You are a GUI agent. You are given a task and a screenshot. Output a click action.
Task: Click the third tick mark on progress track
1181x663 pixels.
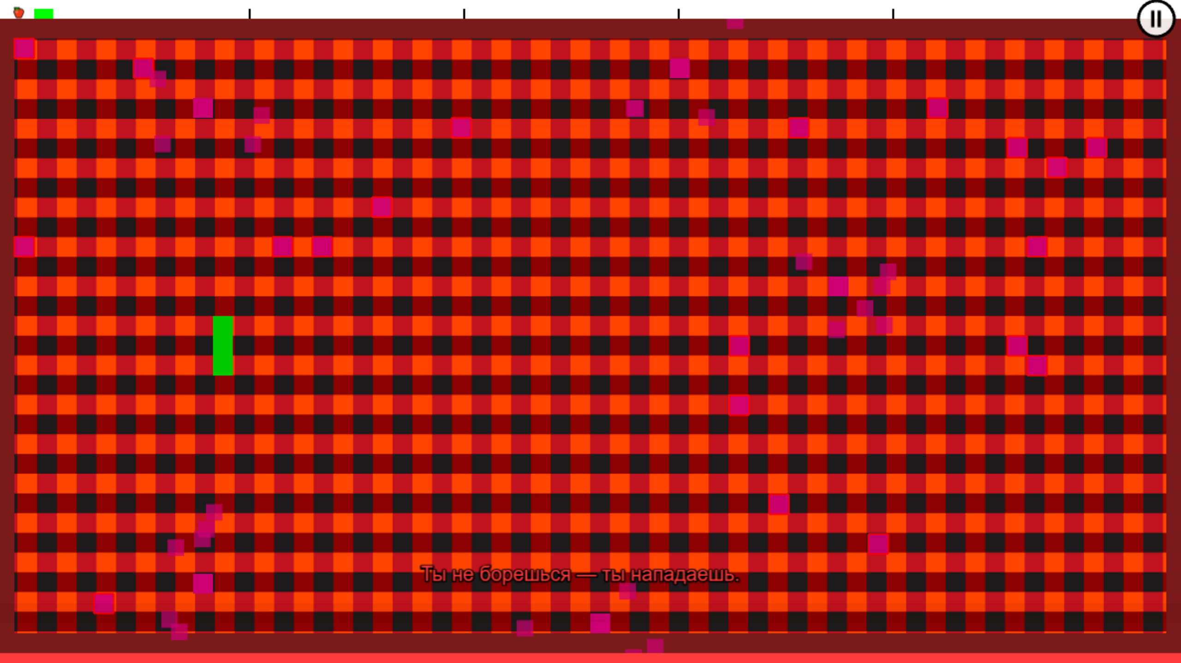(x=679, y=13)
